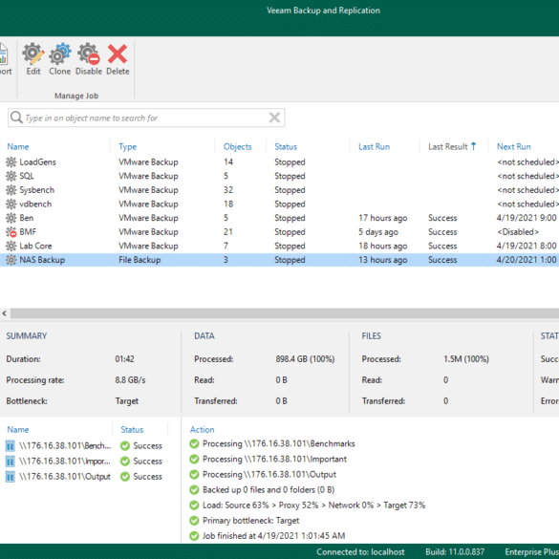Click the Disable job icon
The height and width of the screenshot is (559, 559).
click(89, 54)
